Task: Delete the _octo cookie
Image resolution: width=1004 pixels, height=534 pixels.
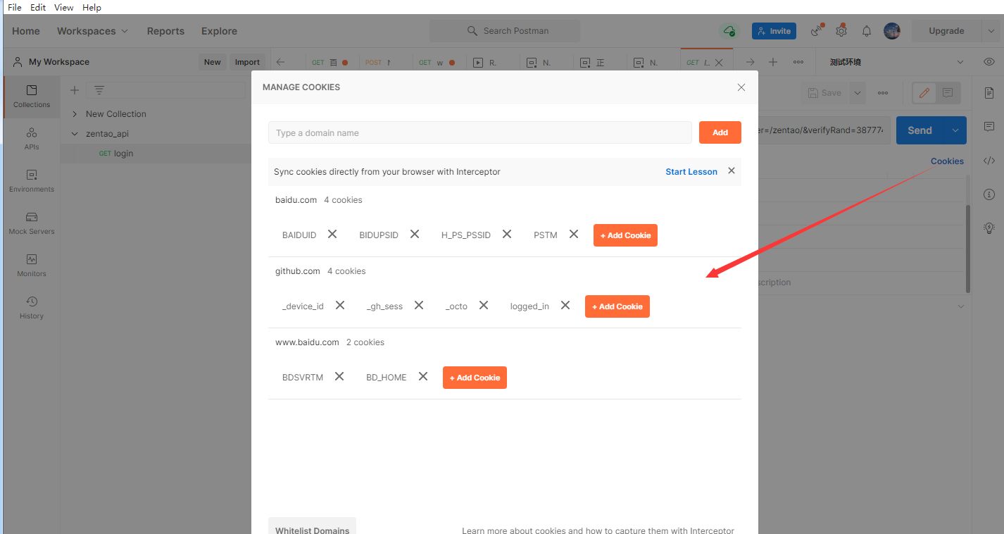Action: point(484,305)
